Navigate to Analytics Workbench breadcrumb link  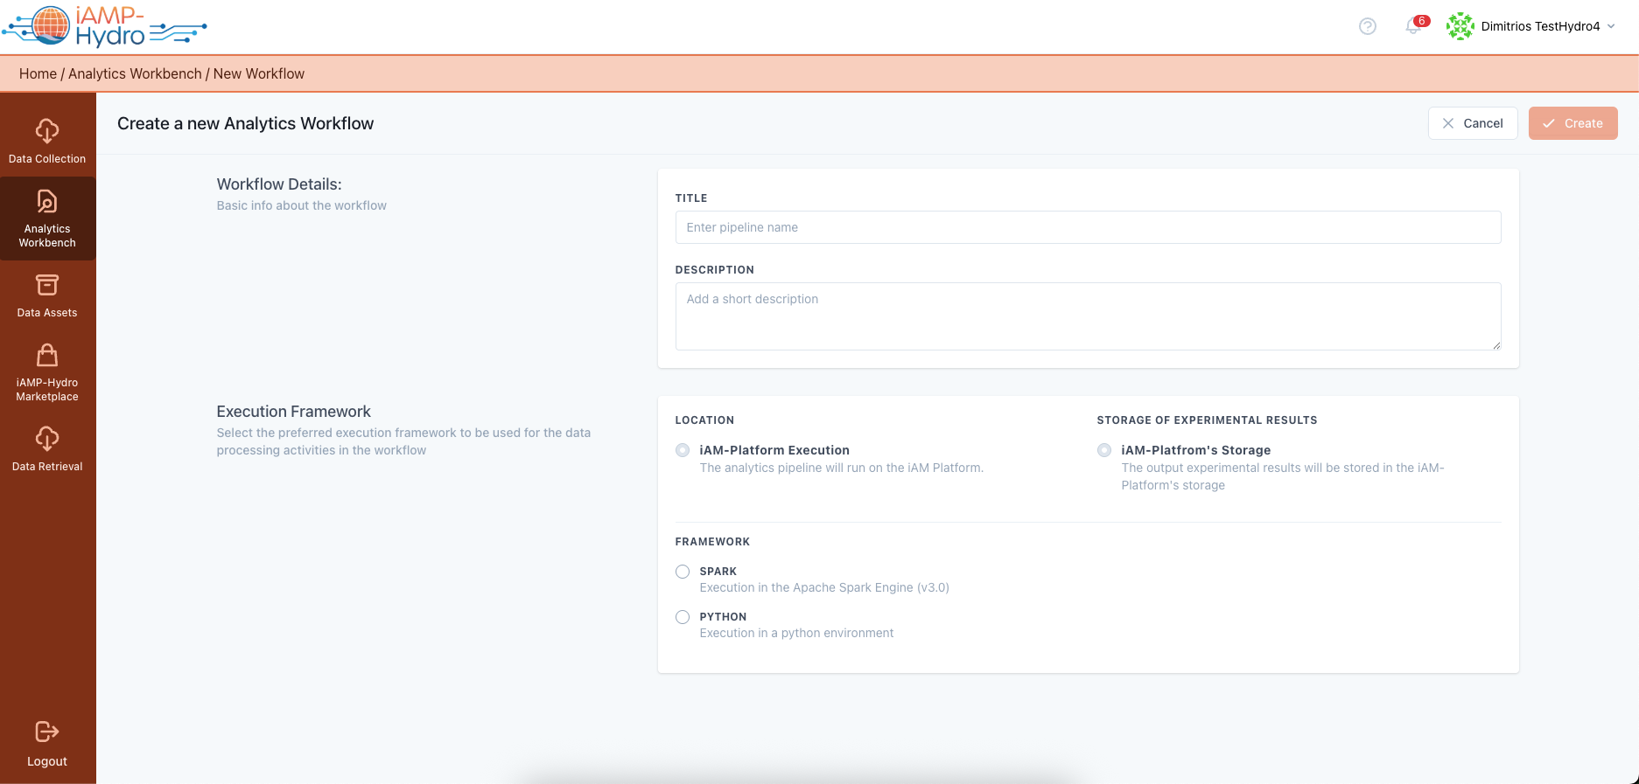[x=135, y=74]
